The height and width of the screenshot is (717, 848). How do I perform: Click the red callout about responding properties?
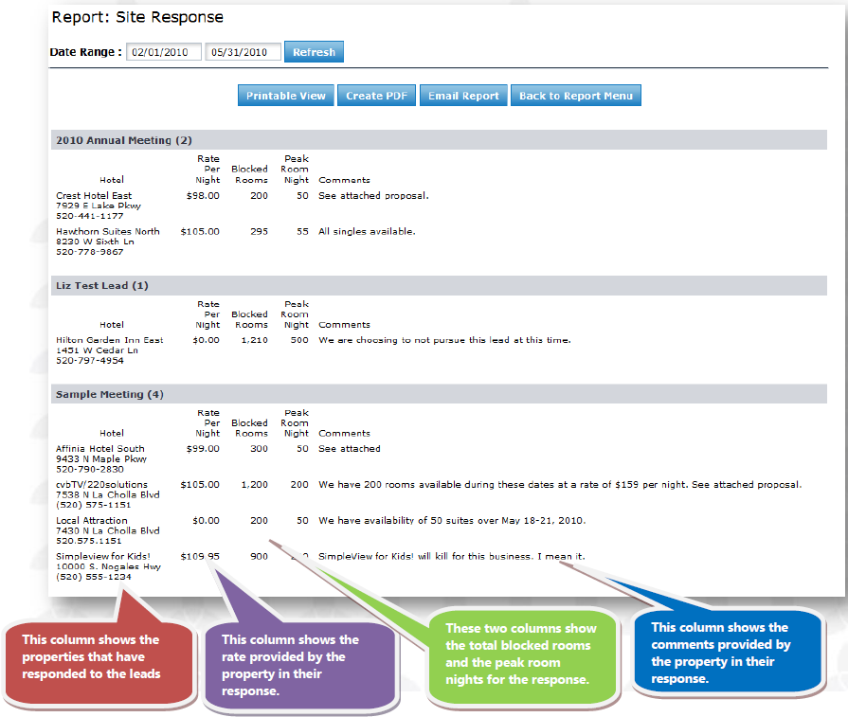(x=99, y=657)
